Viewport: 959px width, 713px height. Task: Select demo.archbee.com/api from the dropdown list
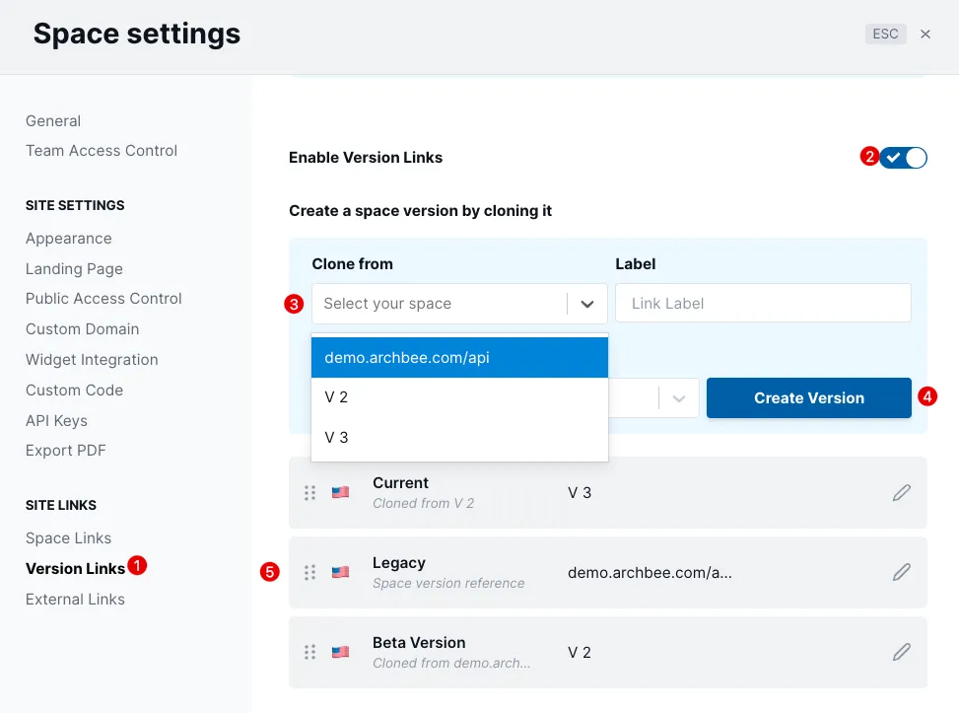[459, 357]
